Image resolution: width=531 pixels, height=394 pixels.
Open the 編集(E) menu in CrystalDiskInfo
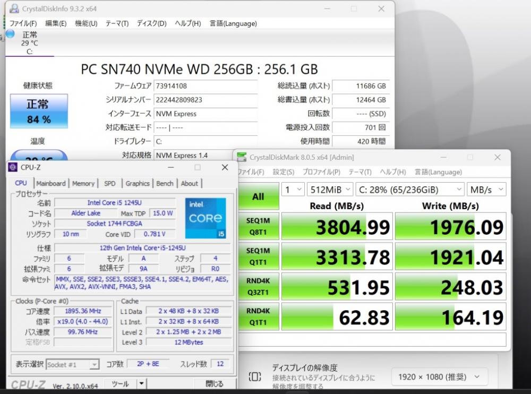pyautogui.click(x=56, y=23)
